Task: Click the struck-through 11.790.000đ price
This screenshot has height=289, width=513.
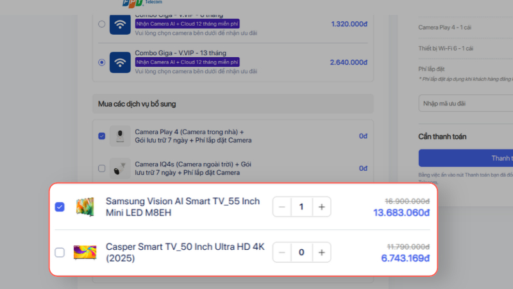Action: (408, 247)
